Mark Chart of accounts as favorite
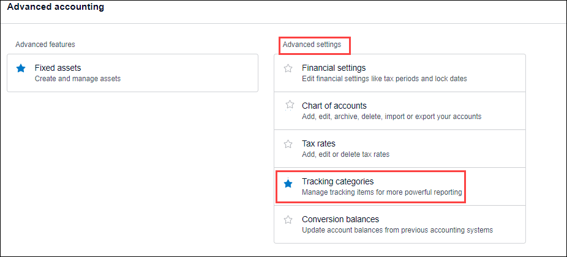567x257 pixels. pyautogui.click(x=290, y=105)
